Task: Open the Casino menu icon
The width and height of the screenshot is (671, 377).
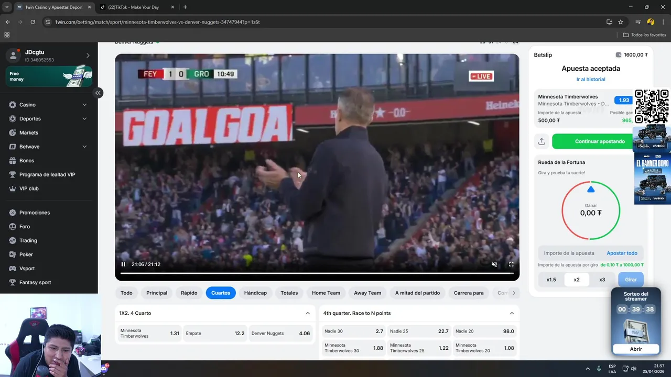Action: 13,105
